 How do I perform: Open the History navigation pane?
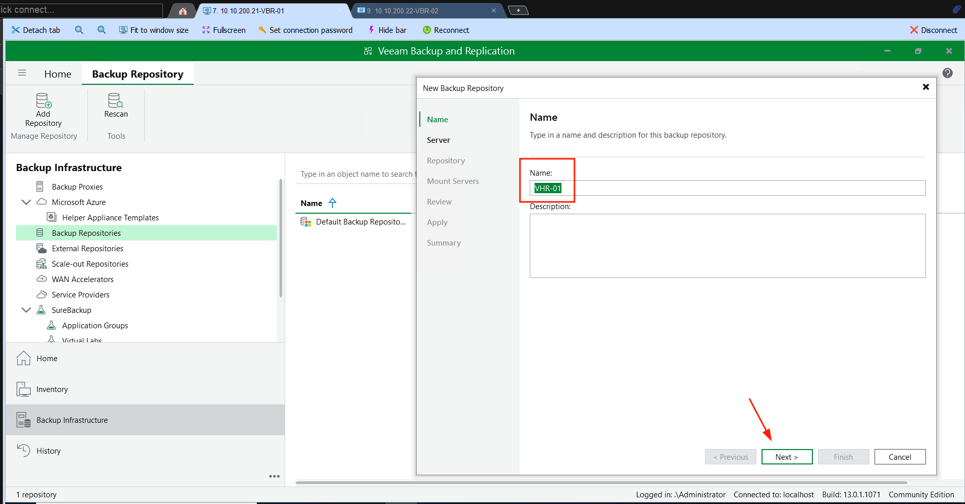pyautogui.click(x=145, y=451)
